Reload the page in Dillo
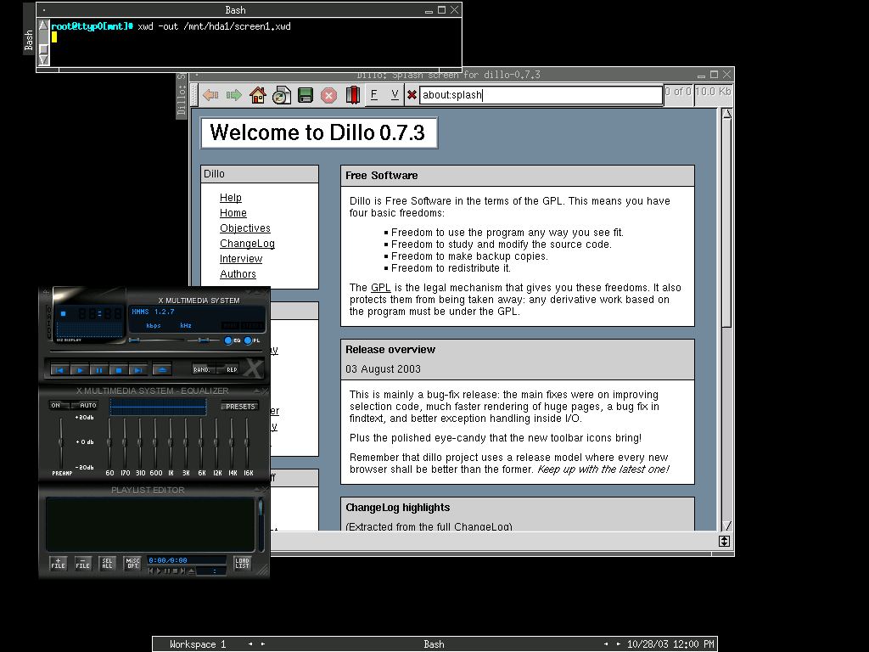Image resolution: width=869 pixels, height=652 pixels. 282,95
